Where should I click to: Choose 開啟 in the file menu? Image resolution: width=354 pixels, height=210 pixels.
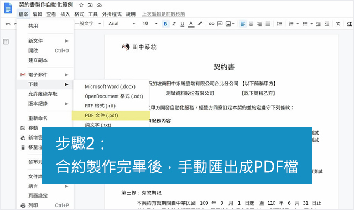pyautogui.click(x=45, y=50)
